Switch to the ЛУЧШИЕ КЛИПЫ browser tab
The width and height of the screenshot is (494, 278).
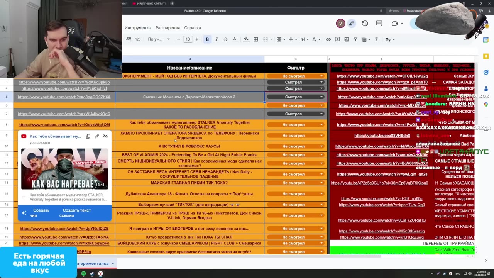coord(149,3)
